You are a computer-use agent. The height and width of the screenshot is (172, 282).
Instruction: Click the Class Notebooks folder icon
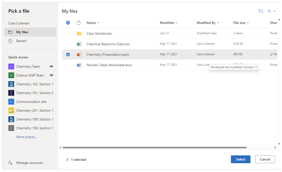[79, 34]
